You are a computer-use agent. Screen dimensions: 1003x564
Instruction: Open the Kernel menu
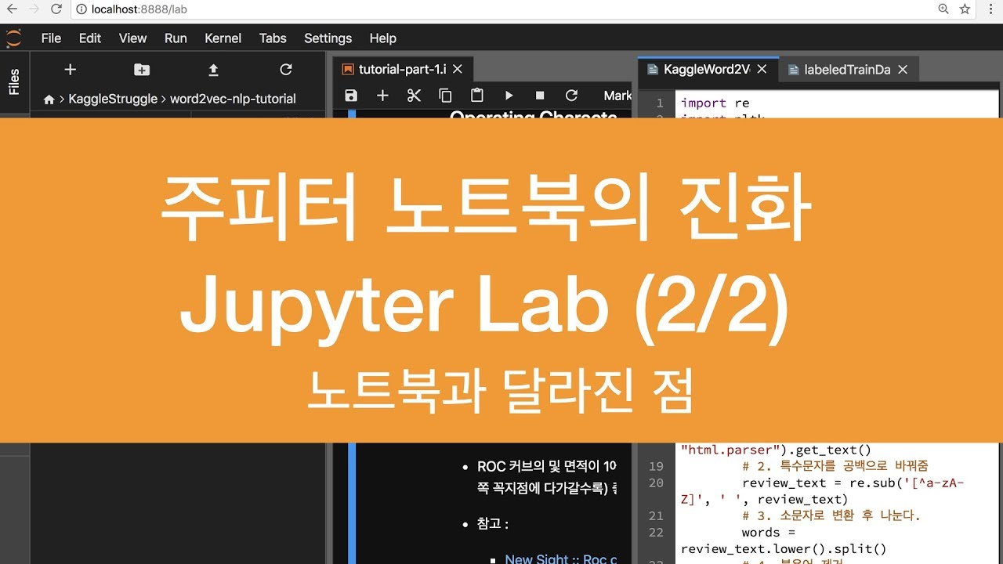point(223,38)
